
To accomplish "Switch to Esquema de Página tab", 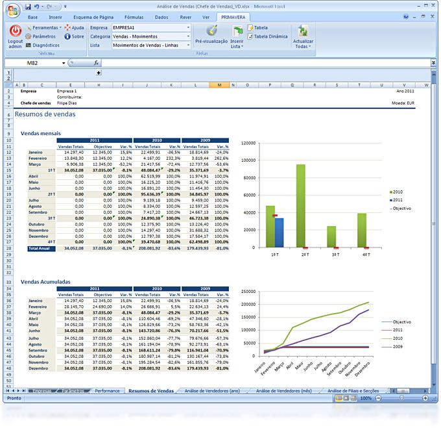I will (93, 17).
